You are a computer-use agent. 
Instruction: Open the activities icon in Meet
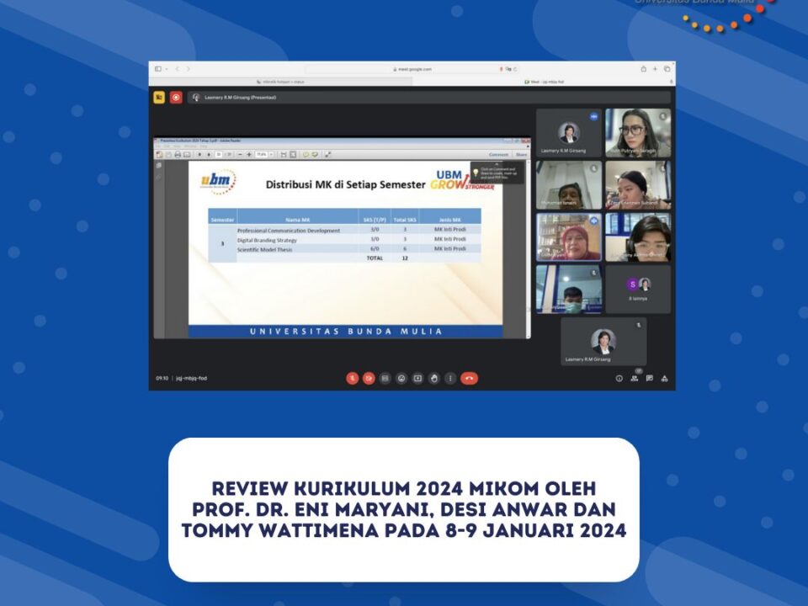tap(665, 378)
